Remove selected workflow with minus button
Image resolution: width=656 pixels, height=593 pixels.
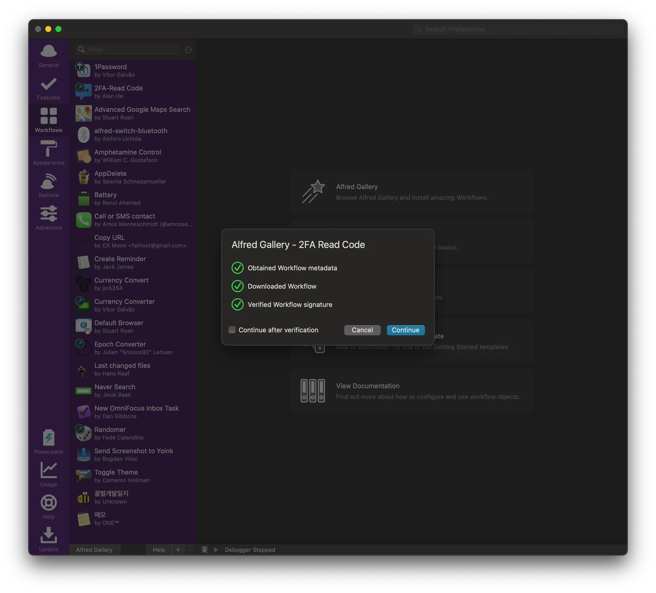coord(190,550)
